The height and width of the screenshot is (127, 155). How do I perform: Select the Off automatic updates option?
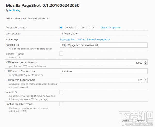[88, 28]
